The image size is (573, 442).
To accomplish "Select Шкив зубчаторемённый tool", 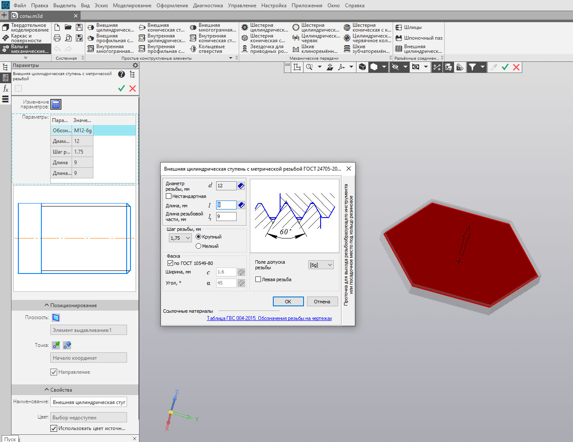I will pyautogui.click(x=367, y=49).
